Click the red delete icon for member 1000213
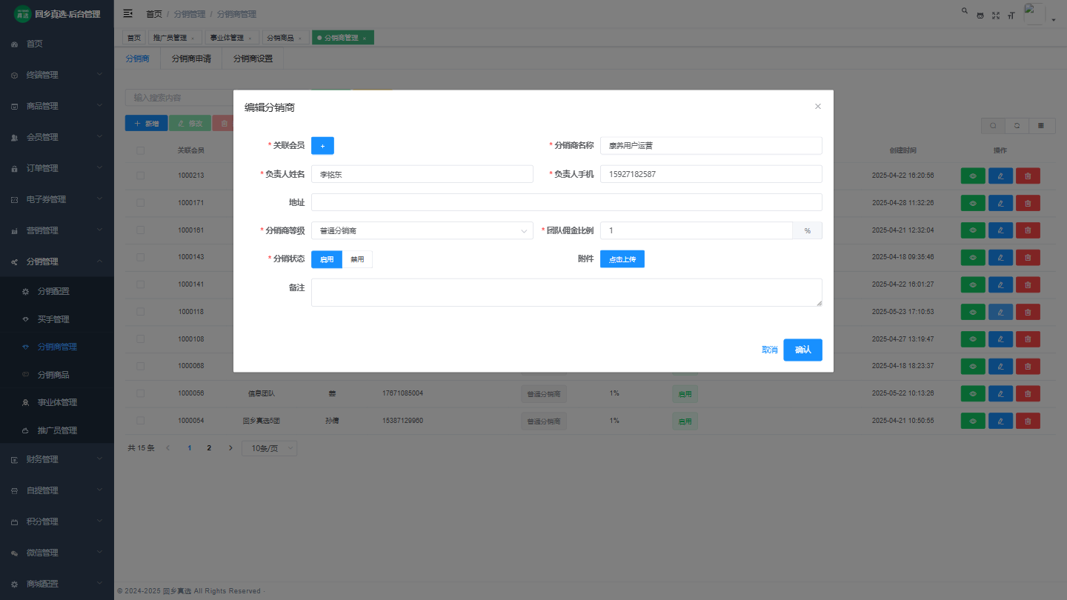The height and width of the screenshot is (600, 1067). (x=1028, y=176)
